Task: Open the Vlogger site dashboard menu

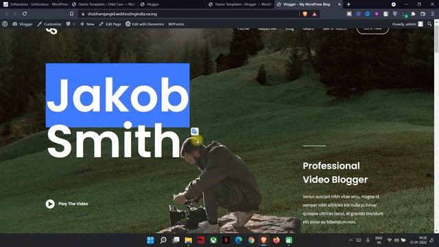Action: tap(23, 24)
